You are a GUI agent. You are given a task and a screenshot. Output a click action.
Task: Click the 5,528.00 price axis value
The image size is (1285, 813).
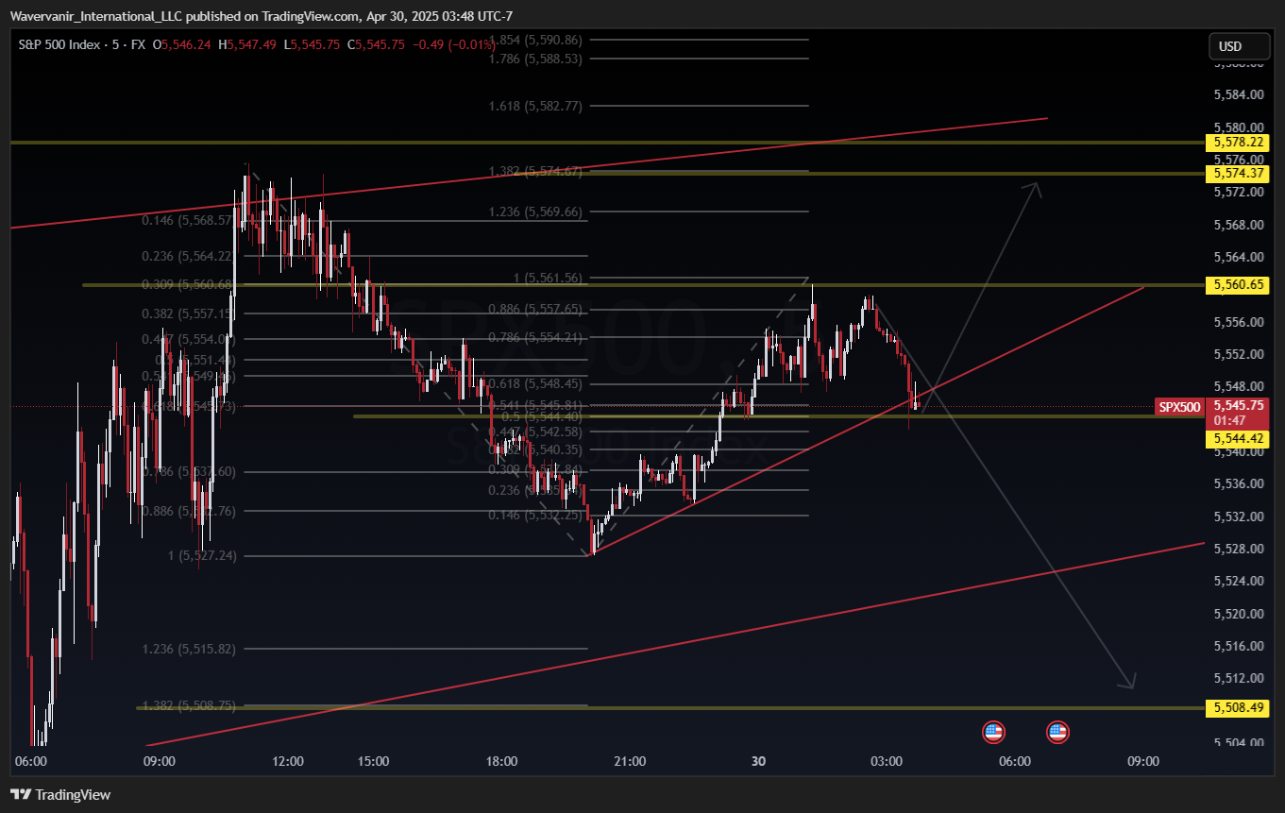[1238, 549]
